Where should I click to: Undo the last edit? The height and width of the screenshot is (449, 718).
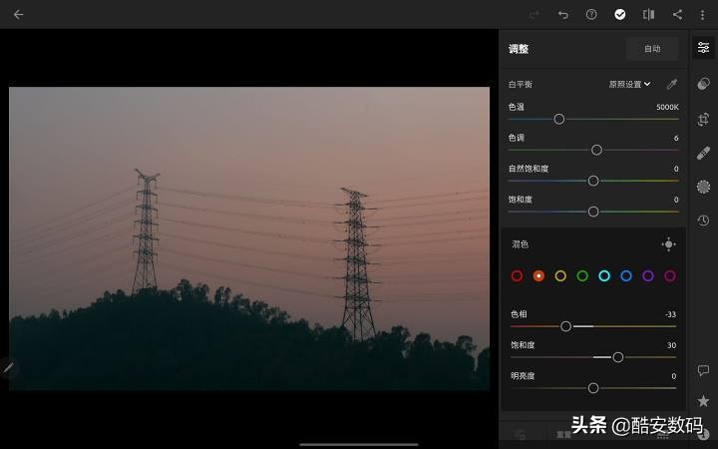tap(563, 14)
